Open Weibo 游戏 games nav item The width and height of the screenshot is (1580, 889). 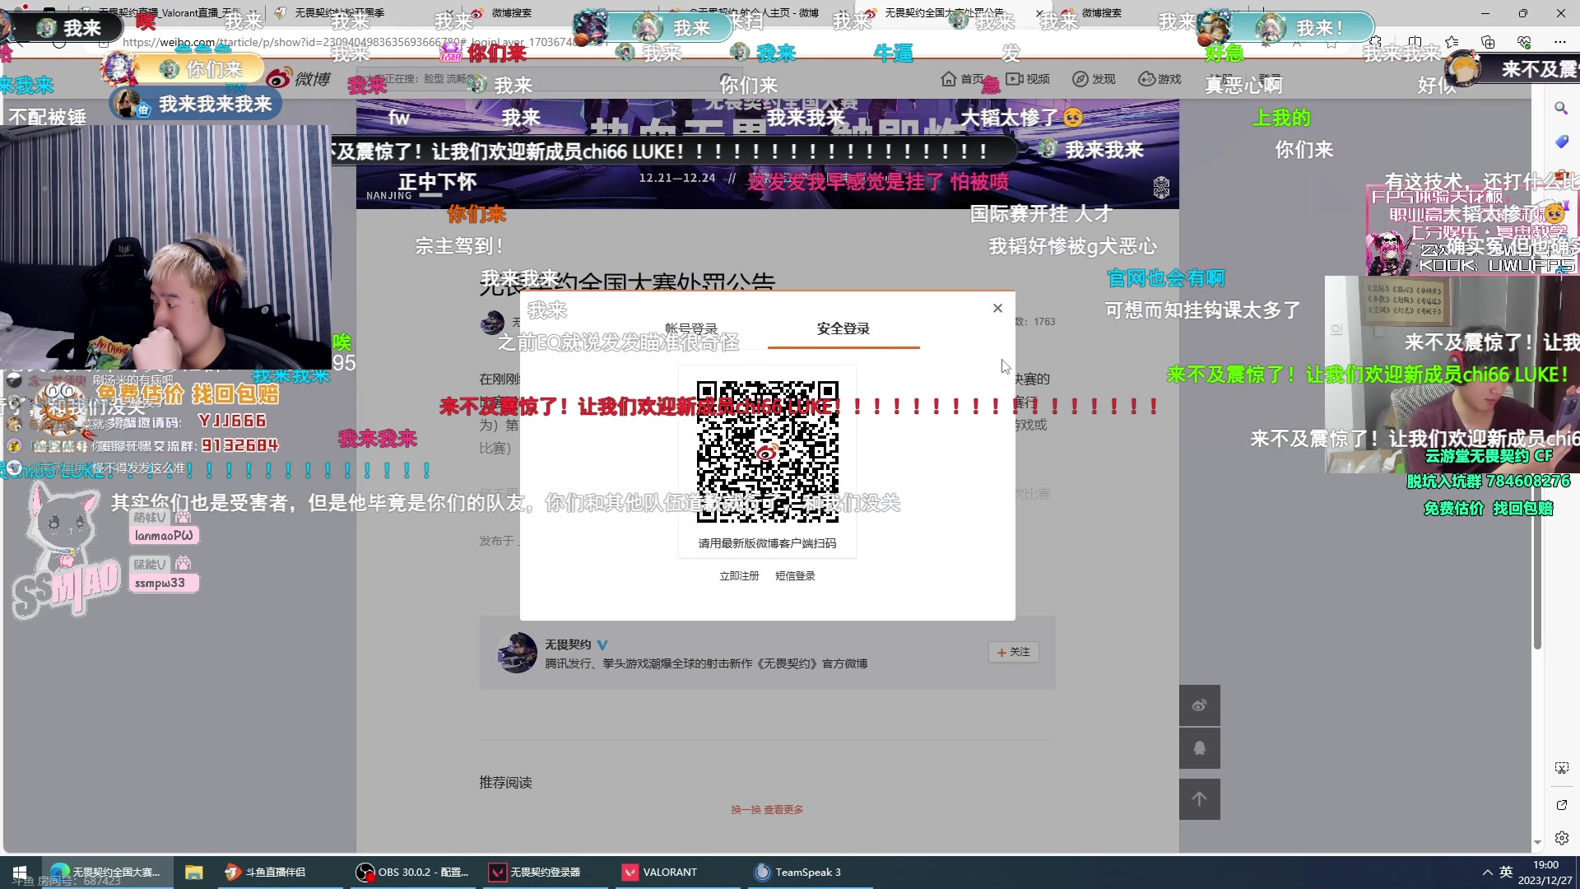click(x=1159, y=79)
